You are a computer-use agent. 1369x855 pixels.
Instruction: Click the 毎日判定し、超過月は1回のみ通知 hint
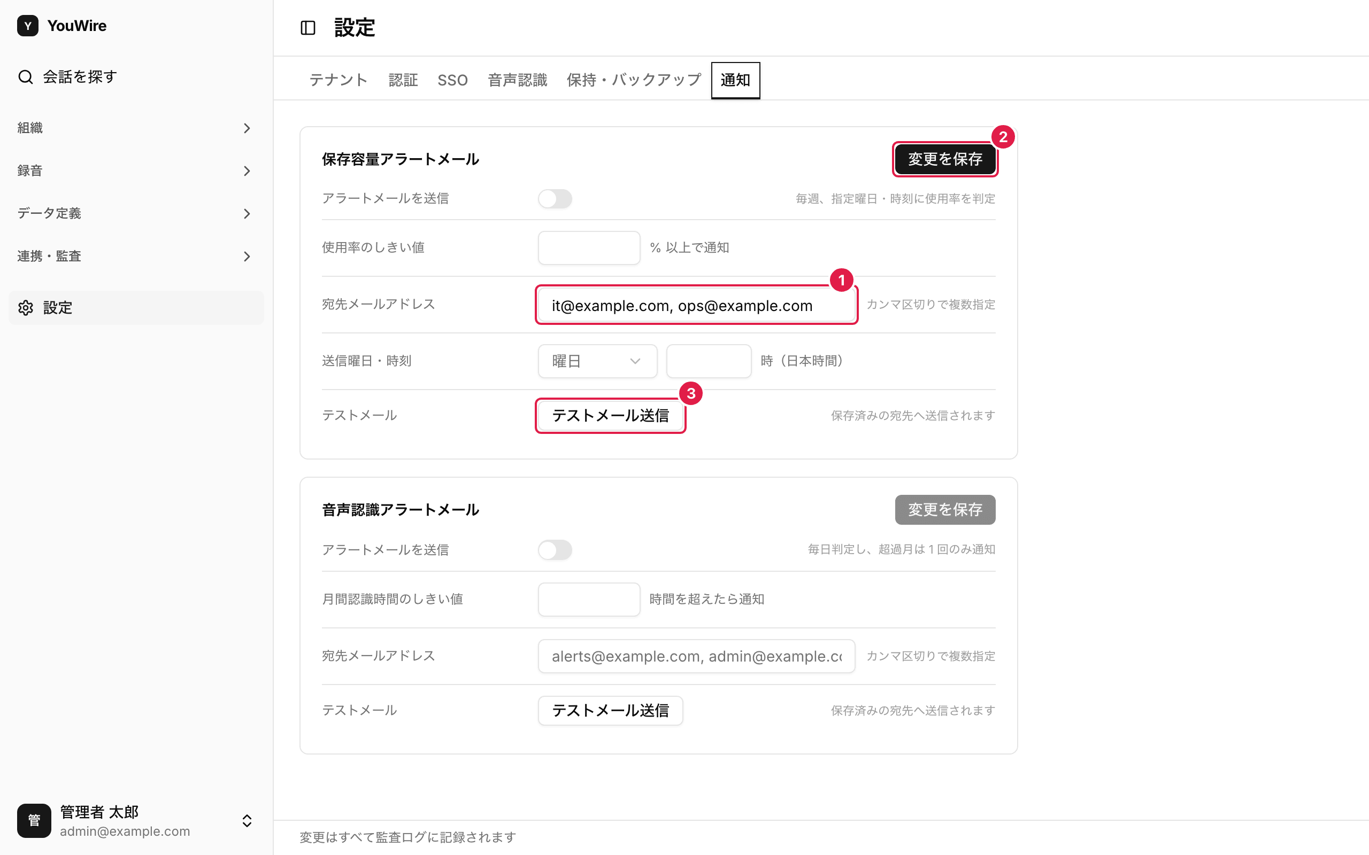click(x=901, y=550)
